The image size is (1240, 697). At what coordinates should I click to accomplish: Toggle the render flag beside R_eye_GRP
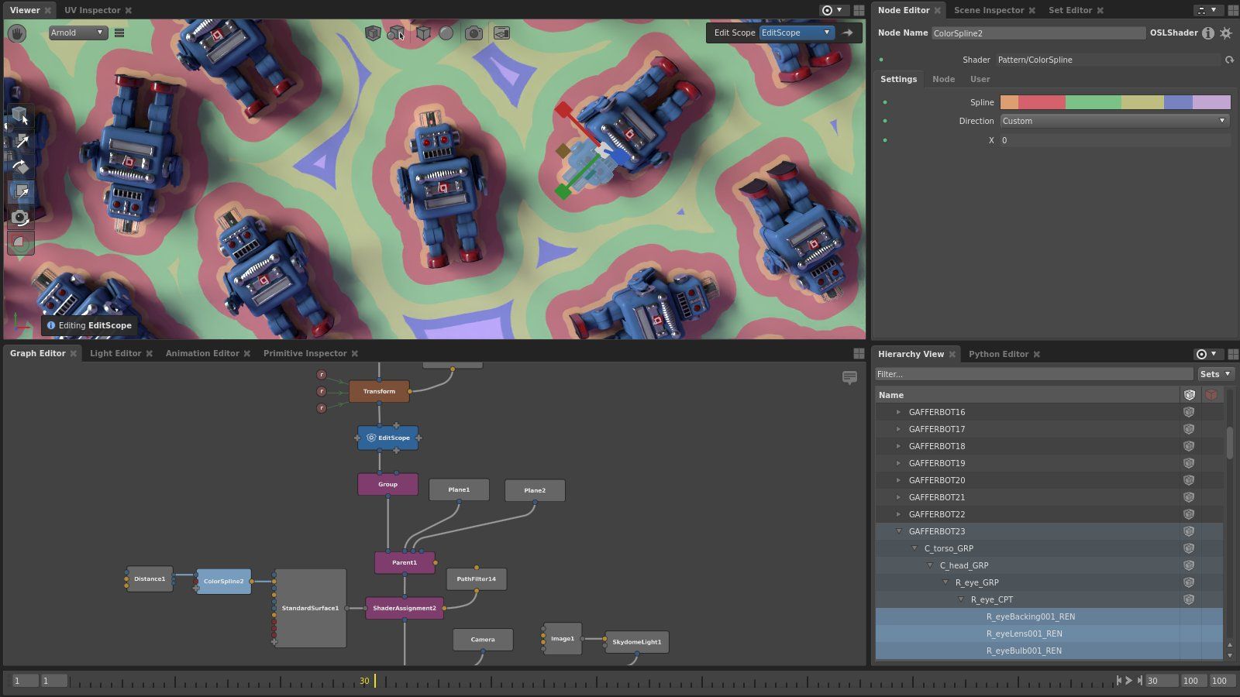point(1189,582)
